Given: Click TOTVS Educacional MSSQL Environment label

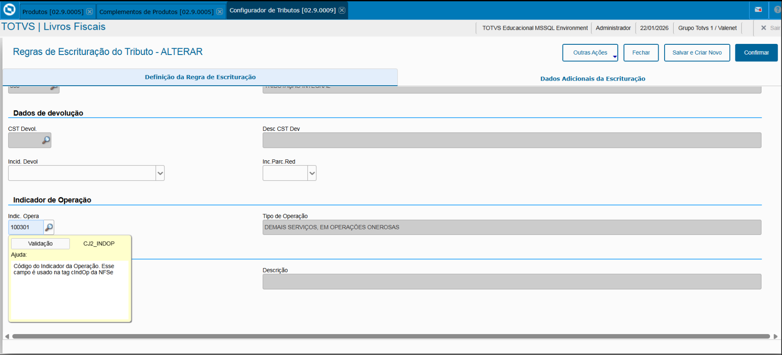Looking at the screenshot, I should pyautogui.click(x=535, y=28).
